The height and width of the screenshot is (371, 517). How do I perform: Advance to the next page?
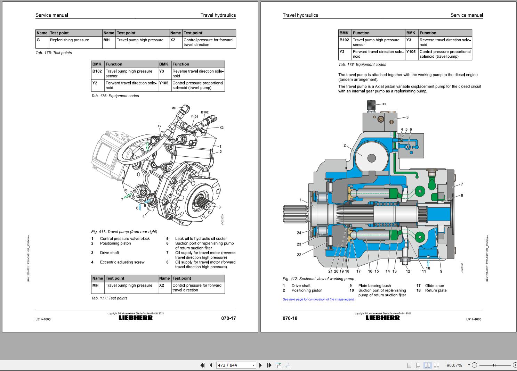click(260, 365)
